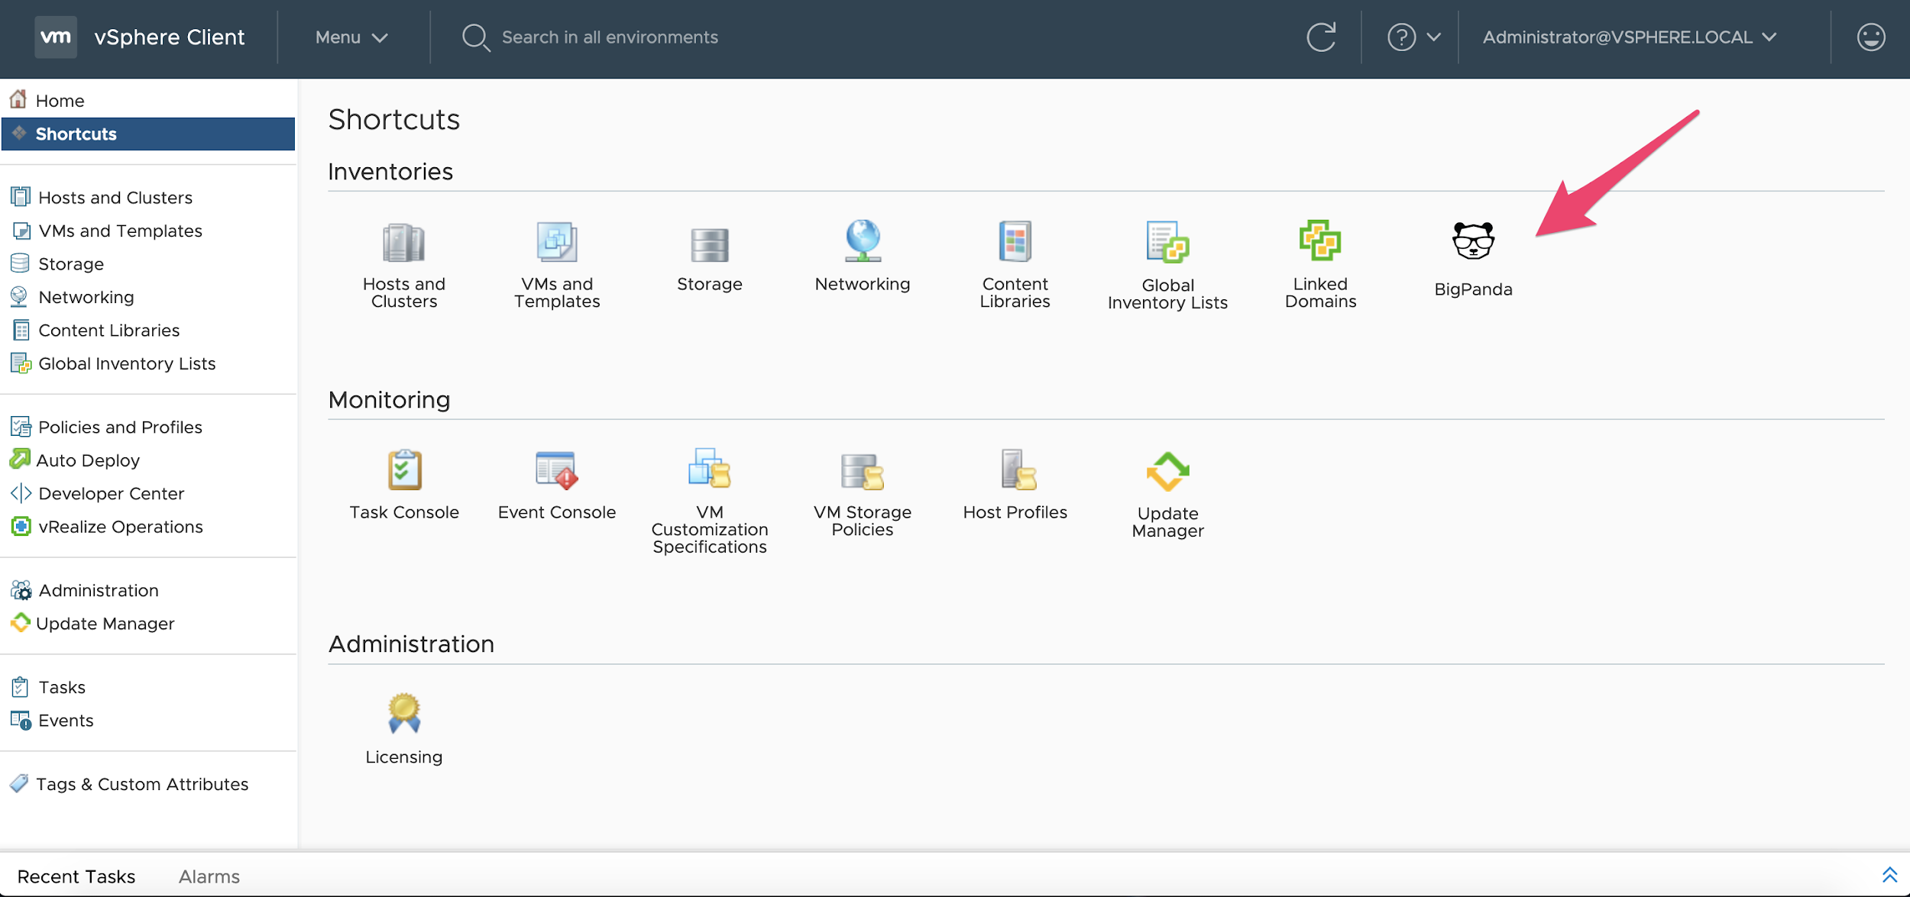Select the Recent Tasks tab
1910x897 pixels.
[76, 876]
